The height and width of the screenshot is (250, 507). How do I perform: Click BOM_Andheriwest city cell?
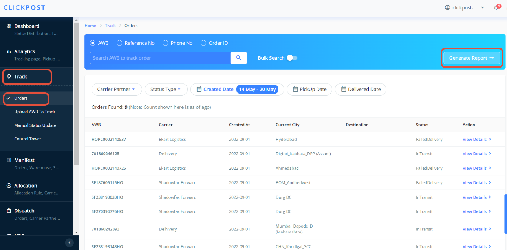[294, 182]
